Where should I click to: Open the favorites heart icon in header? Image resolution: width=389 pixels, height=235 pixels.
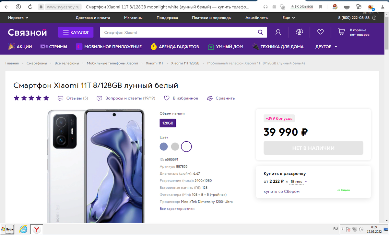[x=320, y=32]
